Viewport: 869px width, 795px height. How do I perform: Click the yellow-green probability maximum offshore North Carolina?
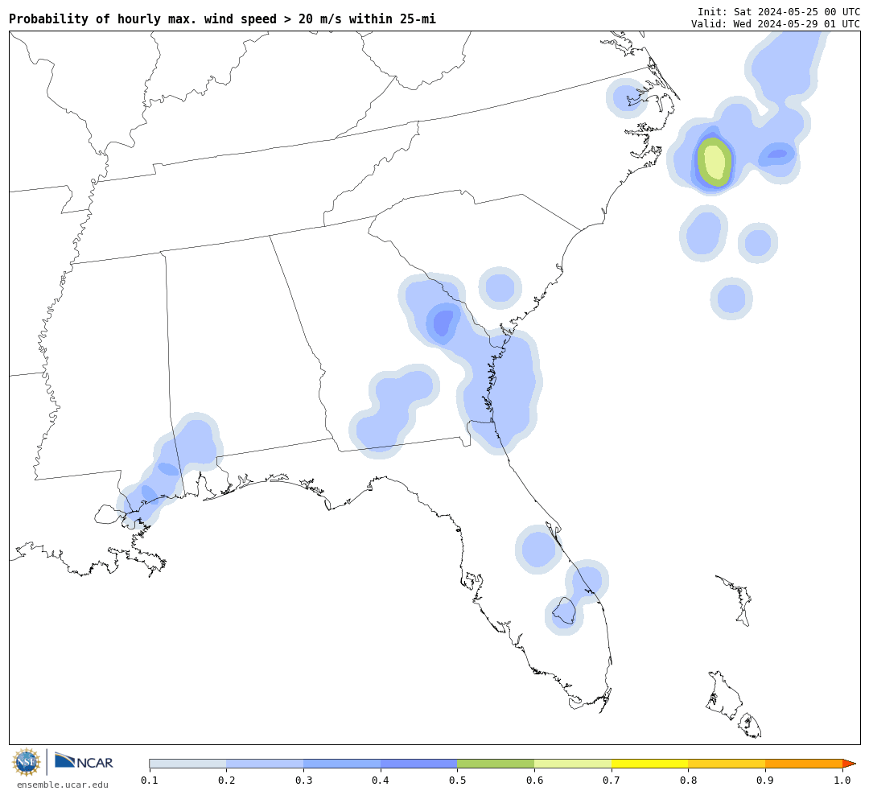715,162
